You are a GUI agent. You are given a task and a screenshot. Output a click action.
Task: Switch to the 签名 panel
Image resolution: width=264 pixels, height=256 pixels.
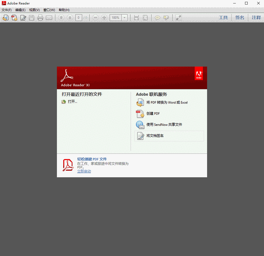coord(239,17)
